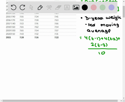The image size is (125, 102).
Task: Click the 7.58 cell in 2016 row
Action: pyautogui.click(x=36, y=20)
